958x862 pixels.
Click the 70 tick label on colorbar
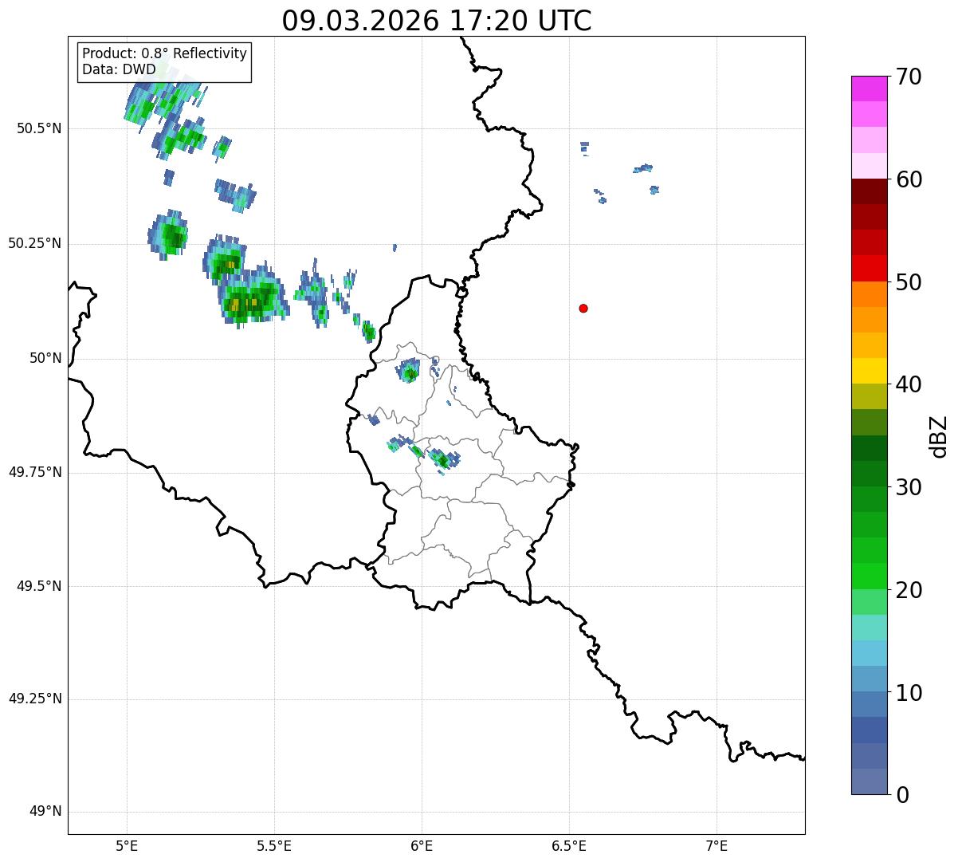point(909,77)
